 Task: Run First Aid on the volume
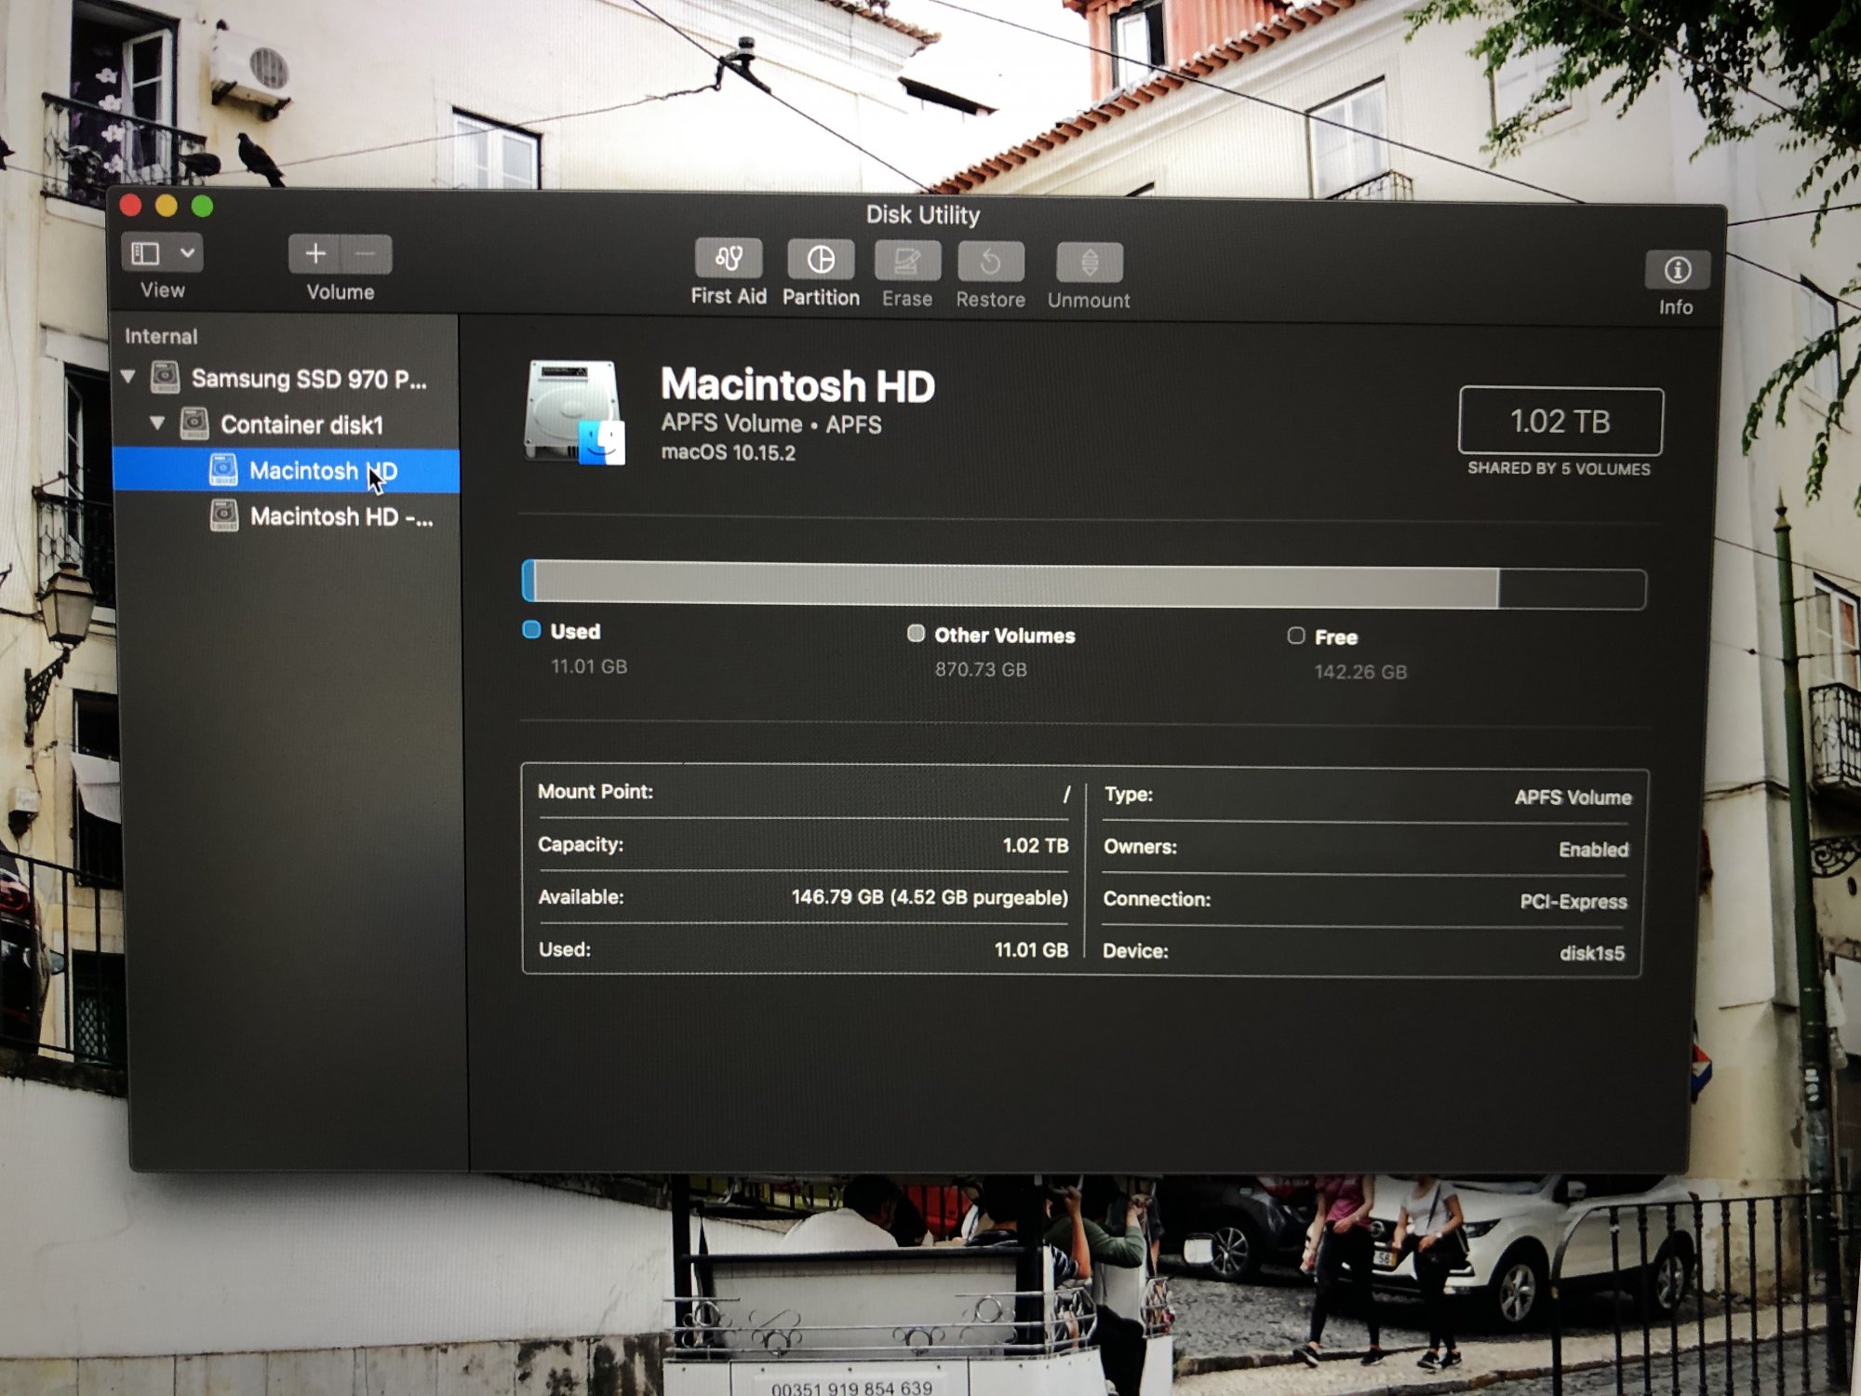[729, 260]
